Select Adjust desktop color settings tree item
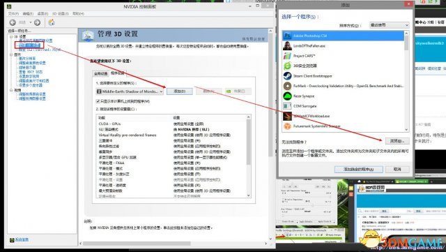 coord(32,63)
